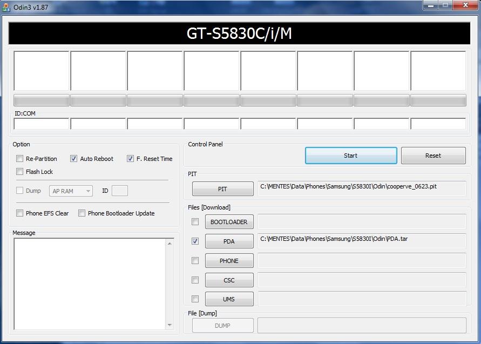Click the Start button
Screen dimensions: 481x344
(351, 156)
